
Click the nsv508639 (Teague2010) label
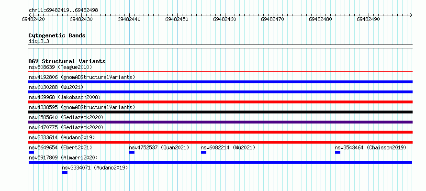[x=60, y=67]
